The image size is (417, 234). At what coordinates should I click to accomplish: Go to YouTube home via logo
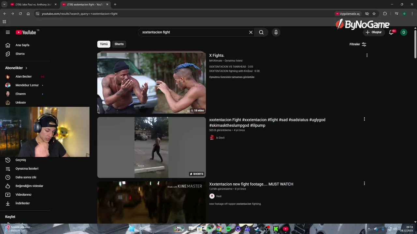click(x=26, y=32)
